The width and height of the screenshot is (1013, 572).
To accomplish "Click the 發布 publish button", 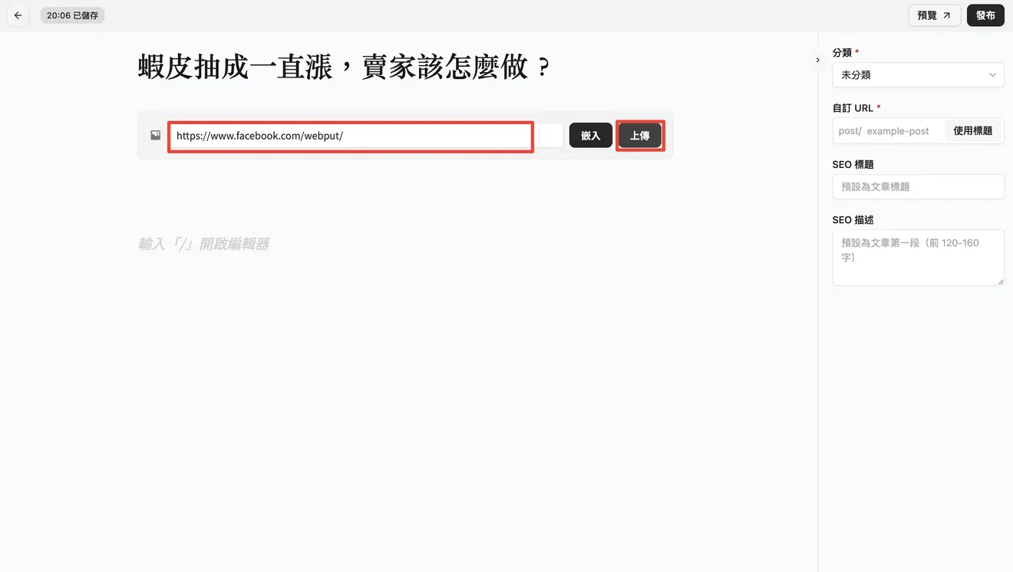I will pos(985,15).
